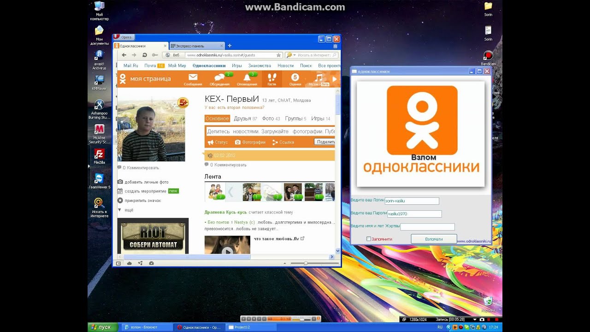
Task: Click создать мероприятие link
Action: tap(145, 191)
